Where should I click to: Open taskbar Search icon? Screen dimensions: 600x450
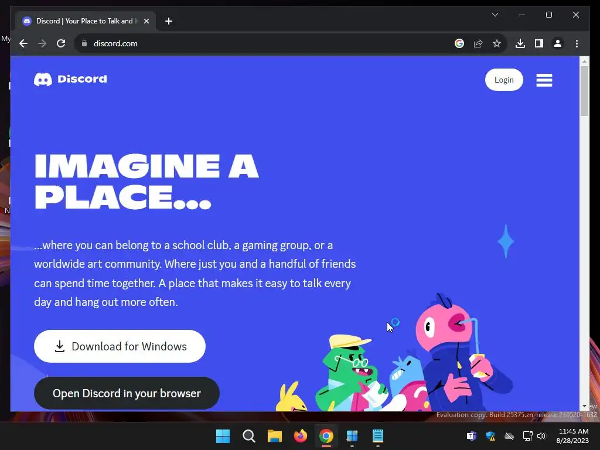click(x=248, y=436)
